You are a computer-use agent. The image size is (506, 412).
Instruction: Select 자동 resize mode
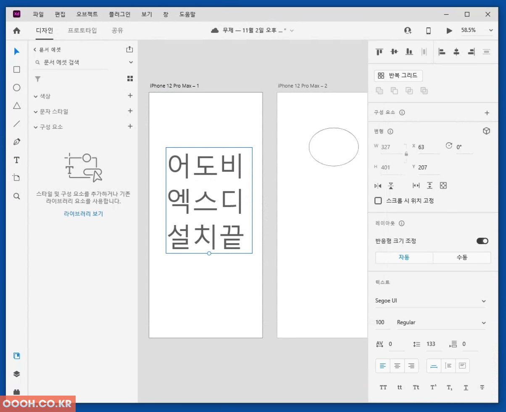[404, 258]
